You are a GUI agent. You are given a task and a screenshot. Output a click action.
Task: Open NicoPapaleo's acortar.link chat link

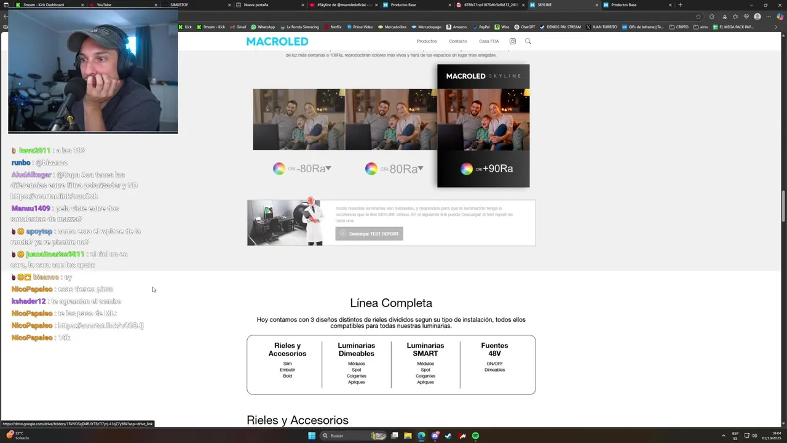pos(100,325)
